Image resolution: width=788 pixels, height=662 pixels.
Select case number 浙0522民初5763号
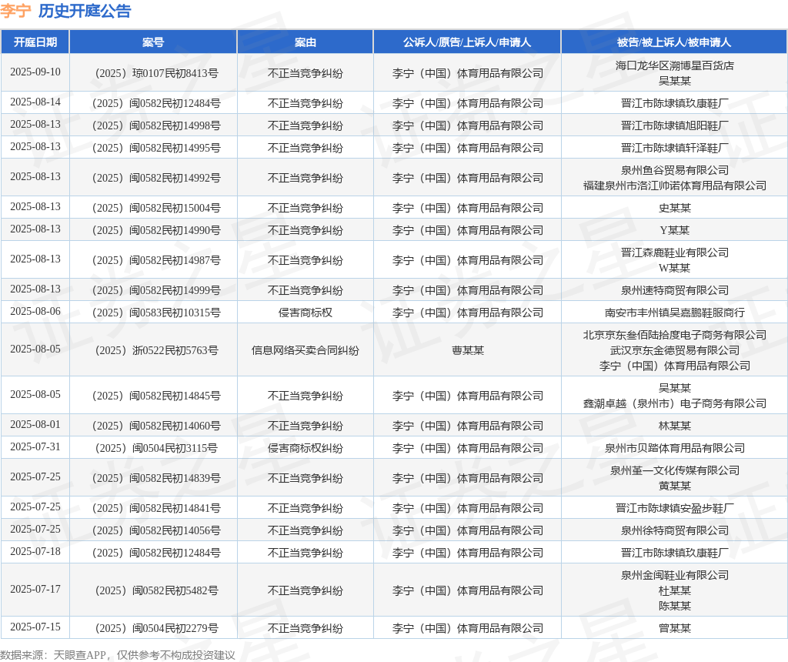pyautogui.click(x=156, y=350)
